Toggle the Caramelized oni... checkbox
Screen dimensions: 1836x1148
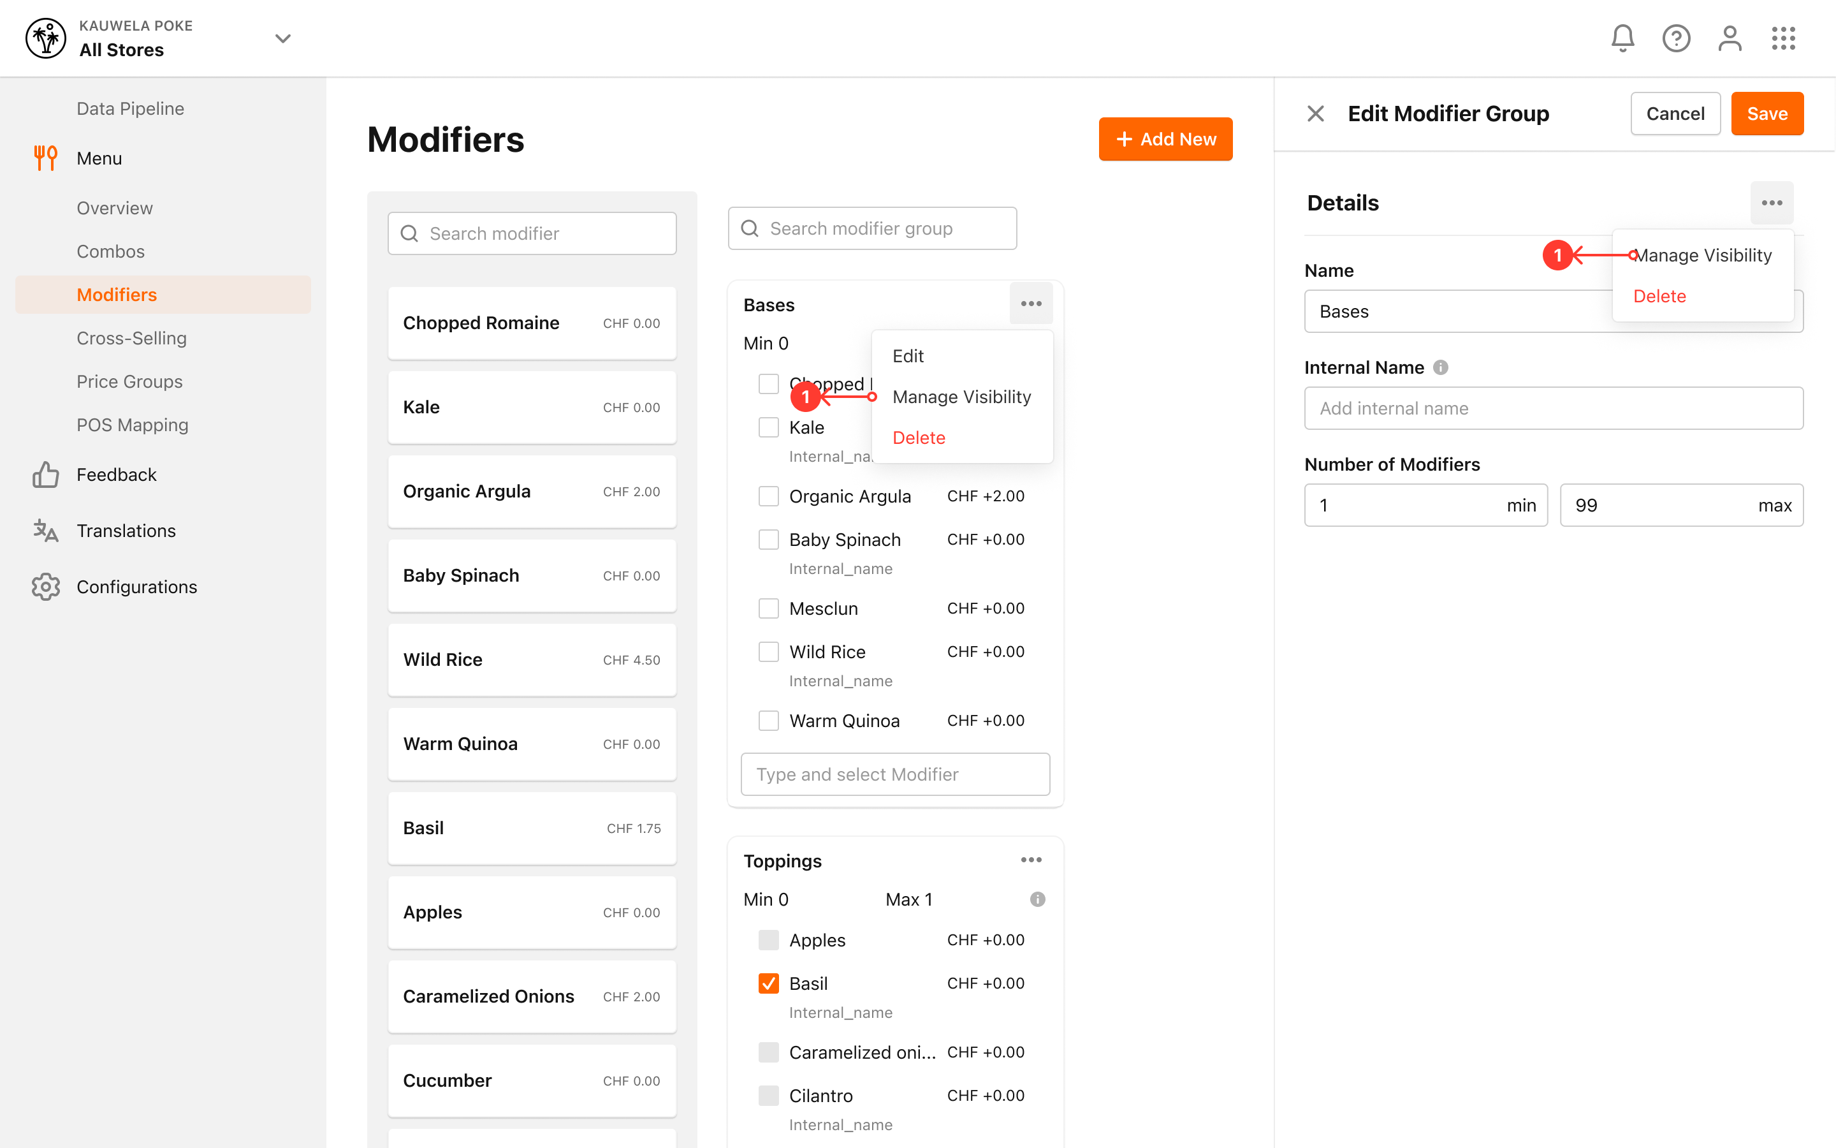pos(769,1052)
